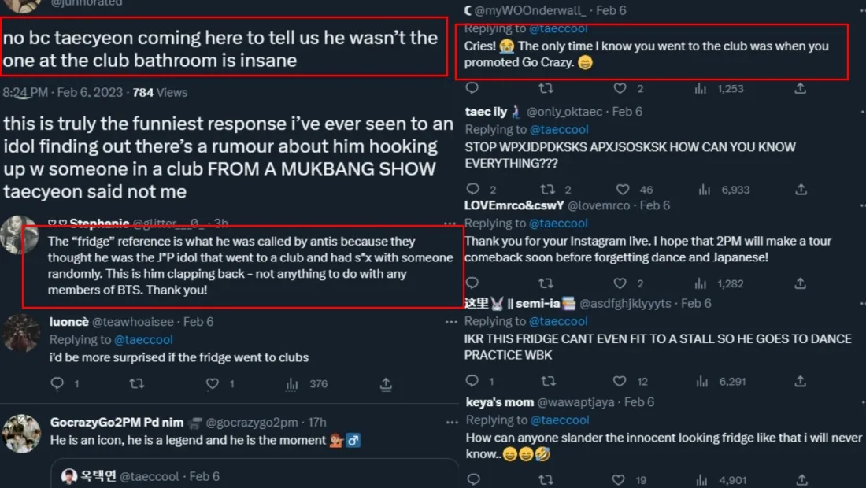Screen dimensions: 866x488
Task: Like the semi-ia fridge stall tweet
Action: tap(620, 381)
